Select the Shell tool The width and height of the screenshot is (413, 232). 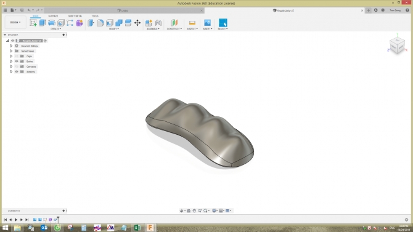pyautogui.click(x=110, y=23)
